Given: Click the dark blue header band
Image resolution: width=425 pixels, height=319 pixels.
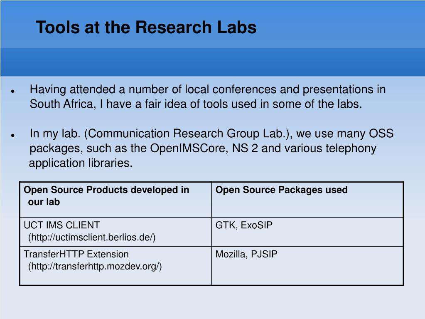Looking at the screenshot, I should pos(213,62).
